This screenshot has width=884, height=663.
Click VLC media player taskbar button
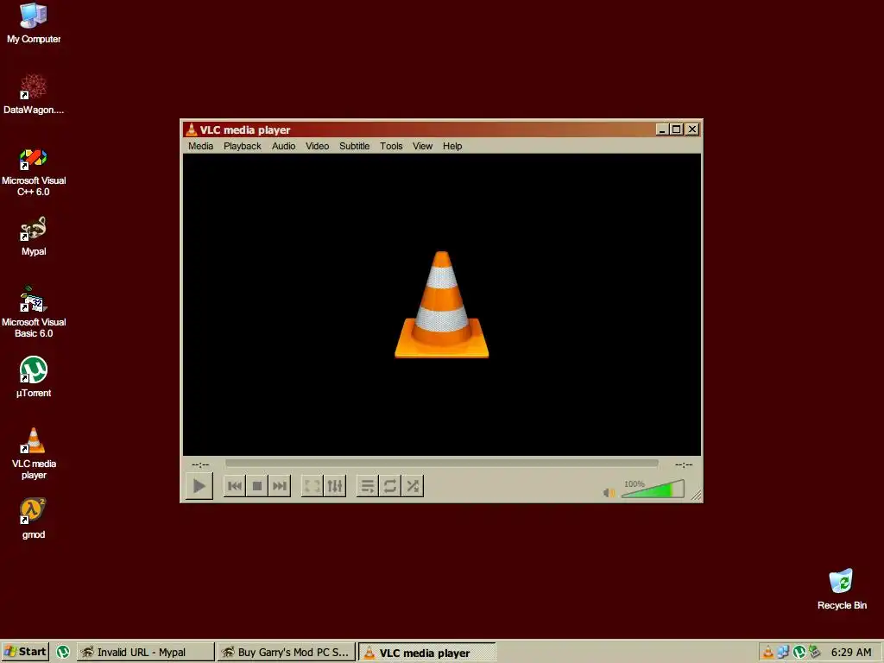click(x=427, y=653)
